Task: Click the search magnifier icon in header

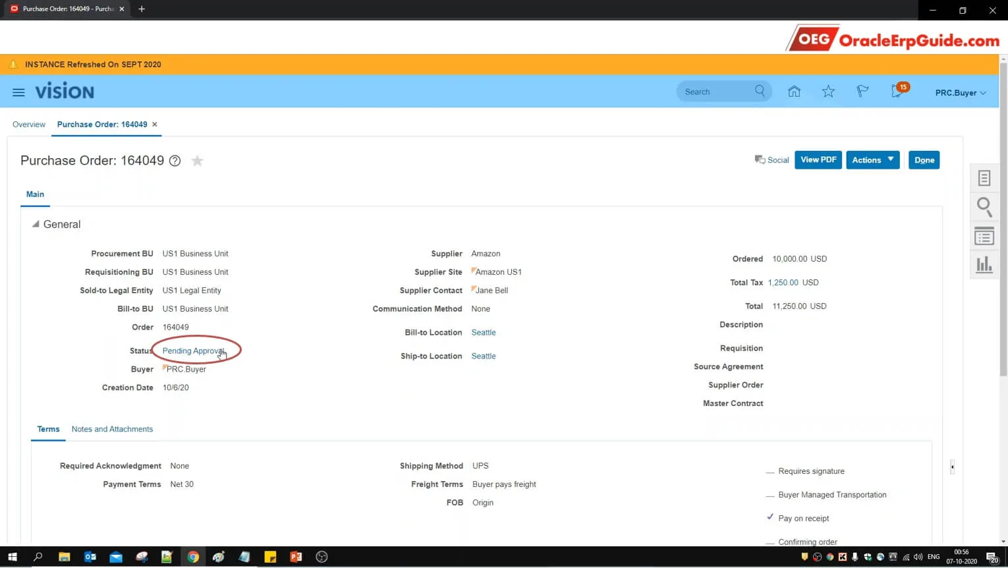Action: (x=760, y=91)
